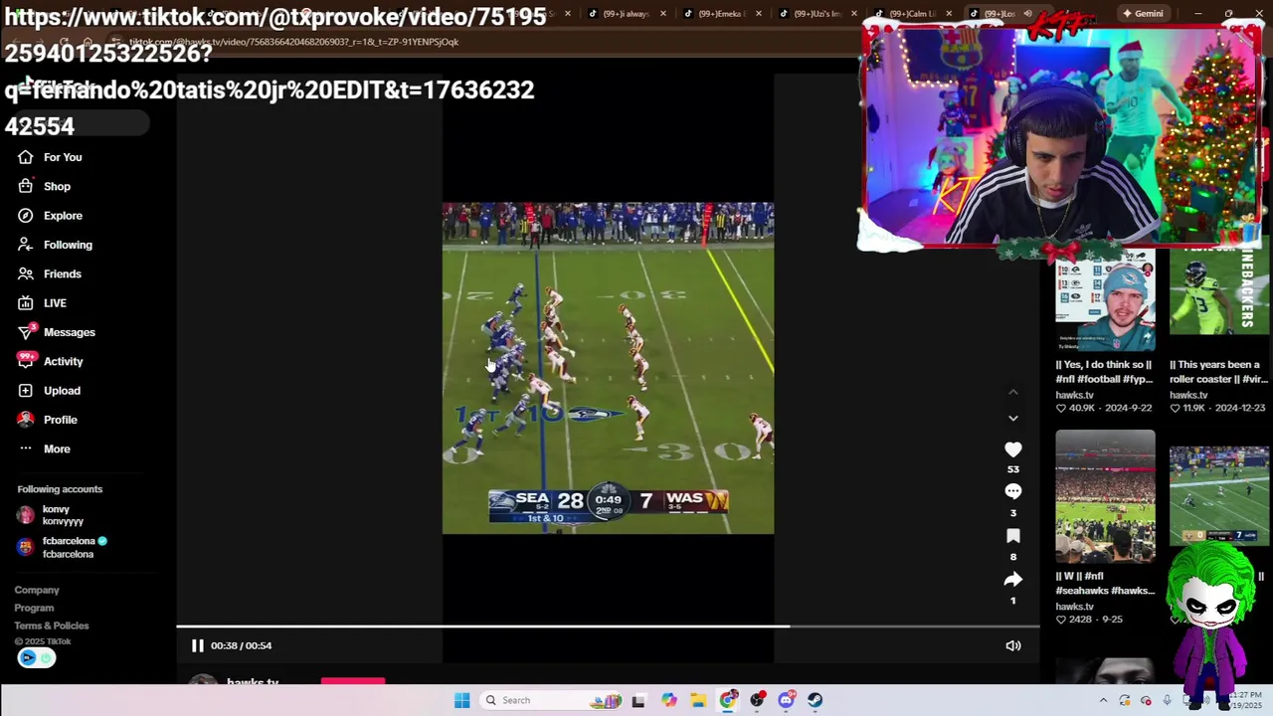Image resolution: width=1273 pixels, height=716 pixels.
Task: Open the fcbarcelona following account
Action: pyautogui.click(x=62, y=547)
